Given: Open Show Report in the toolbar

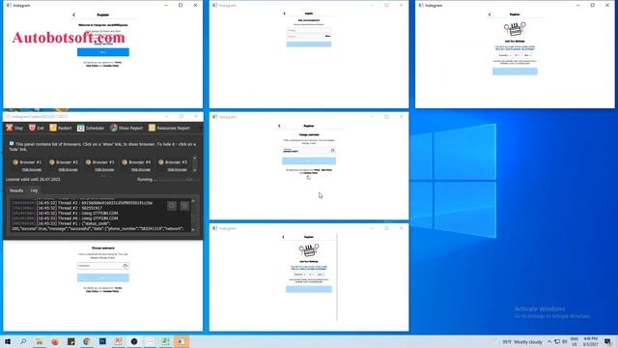Looking at the screenshot, I should 126,128.
